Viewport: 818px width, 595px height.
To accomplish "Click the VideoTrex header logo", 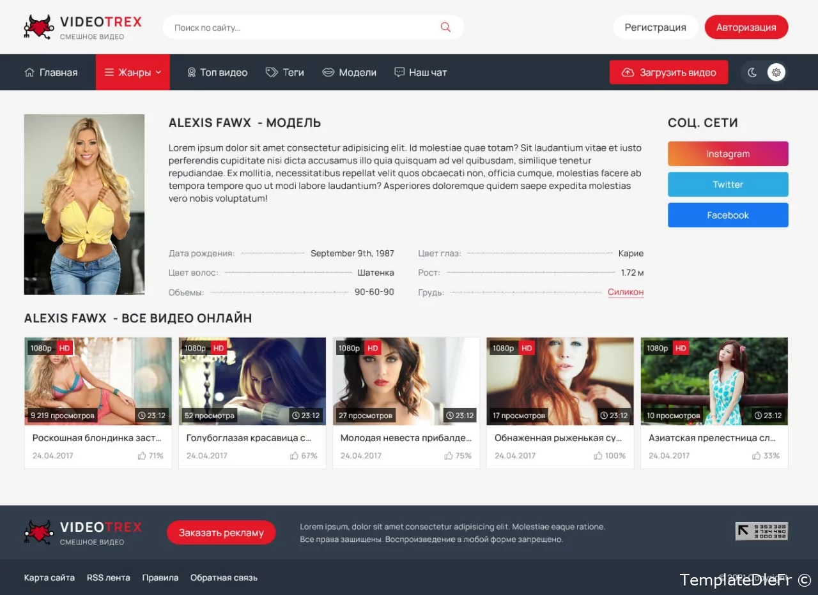I will pyautogui.click(x=83, y=27).
